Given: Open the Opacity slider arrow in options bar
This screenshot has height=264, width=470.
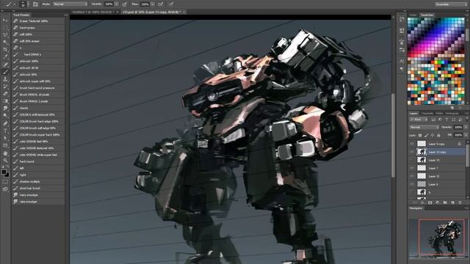Looking at the screenshot, I should click(x=116, y=4).
